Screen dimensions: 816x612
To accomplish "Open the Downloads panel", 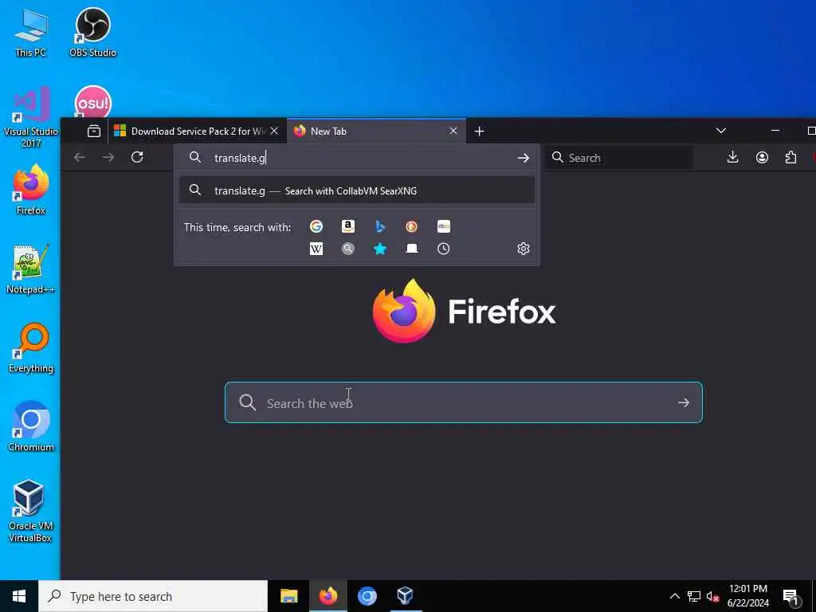I will point(733,157).
